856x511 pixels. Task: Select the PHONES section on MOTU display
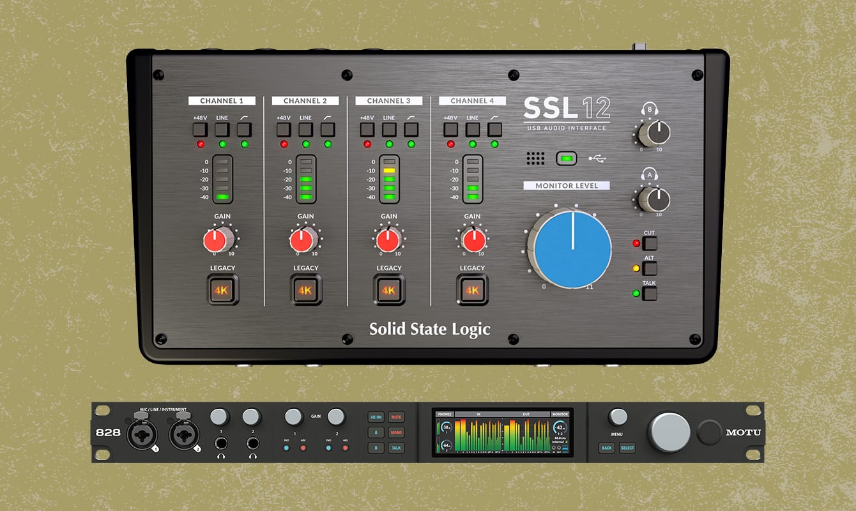[x=445, y=414]
